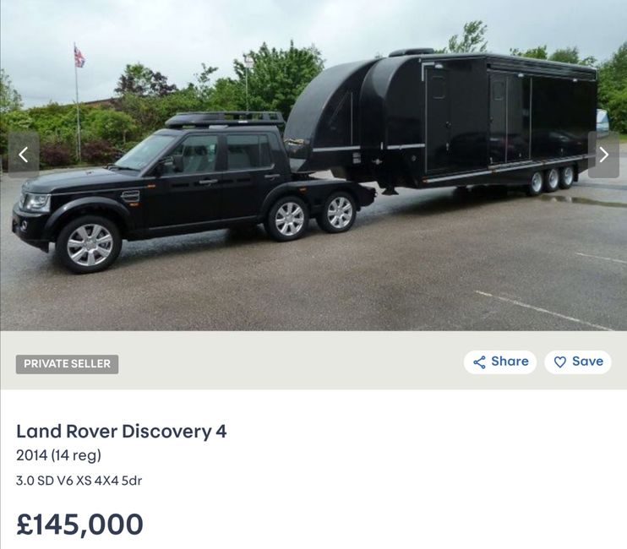Show the previous photo with left arrow

tap(24, 155)
